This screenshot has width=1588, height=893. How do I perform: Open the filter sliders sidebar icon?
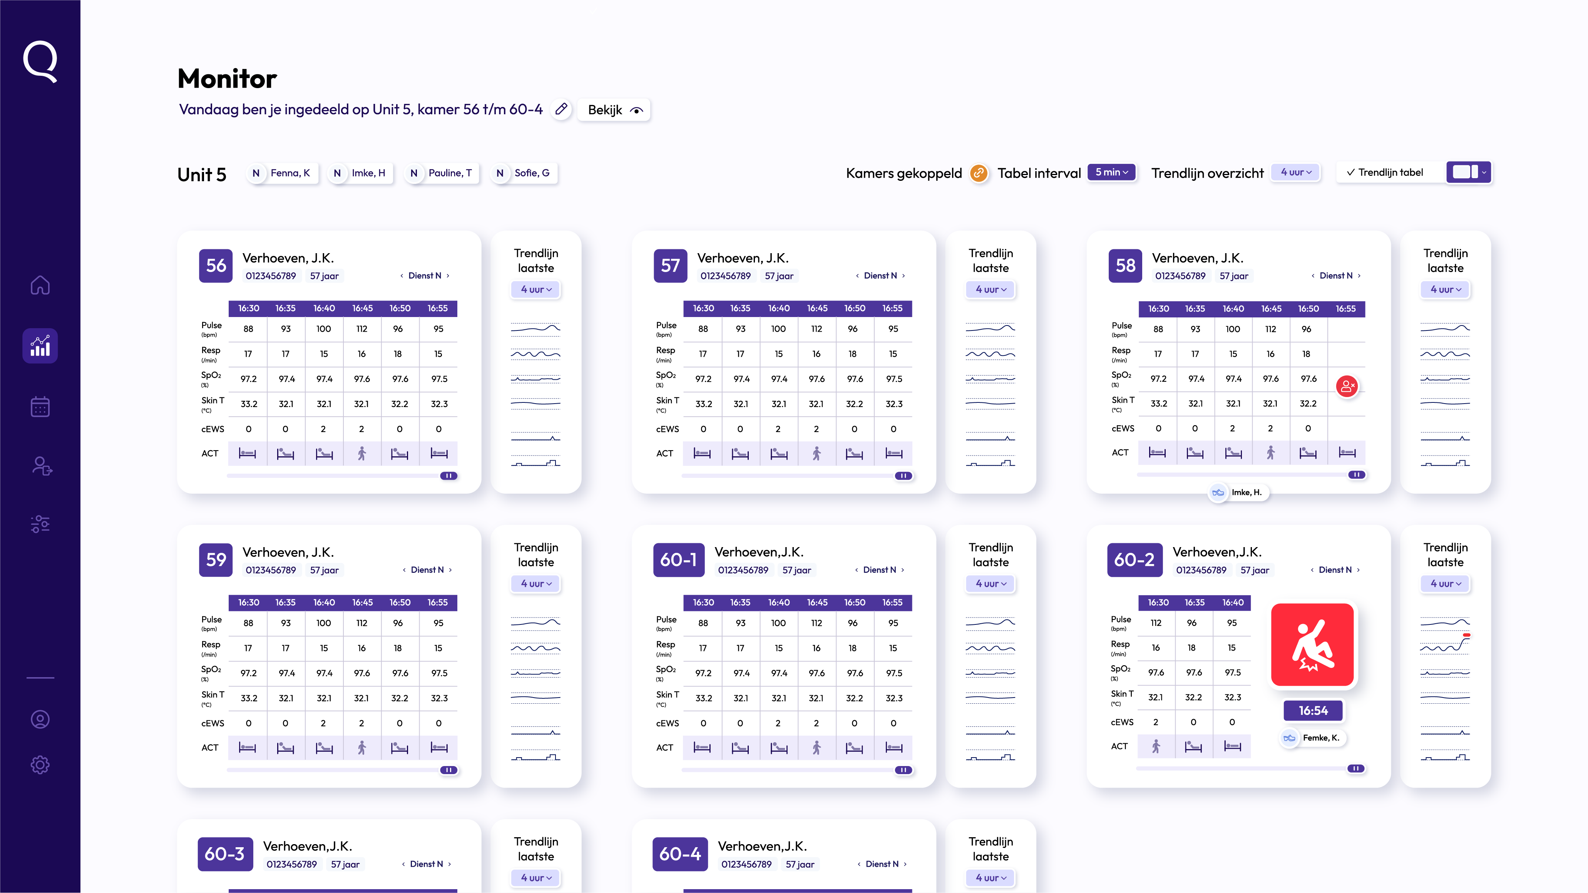(40, 524)
